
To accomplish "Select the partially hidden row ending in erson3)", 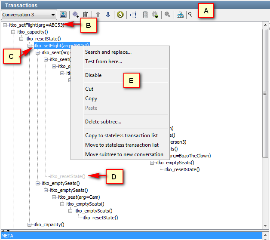I will point(178,142).
